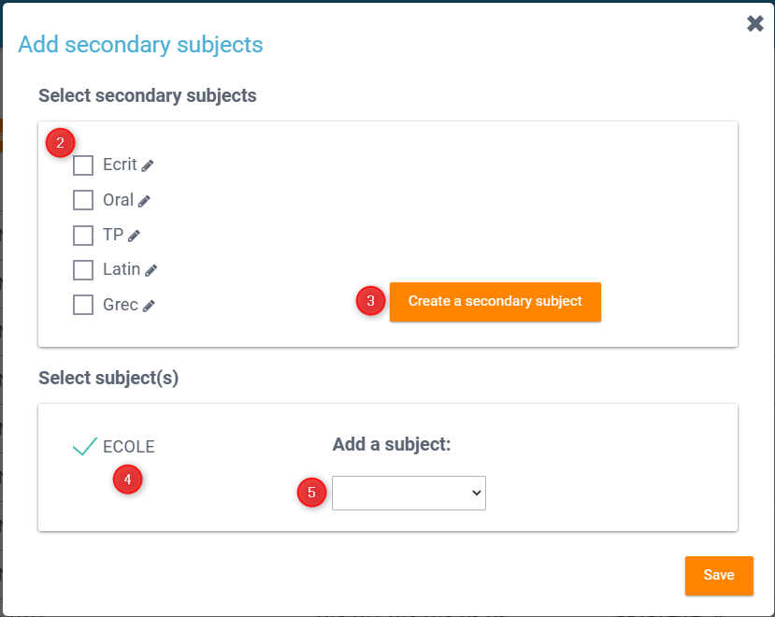Select the Latin checkbox
This screenshot has height=617, width=775.
(x=83, y=269)
